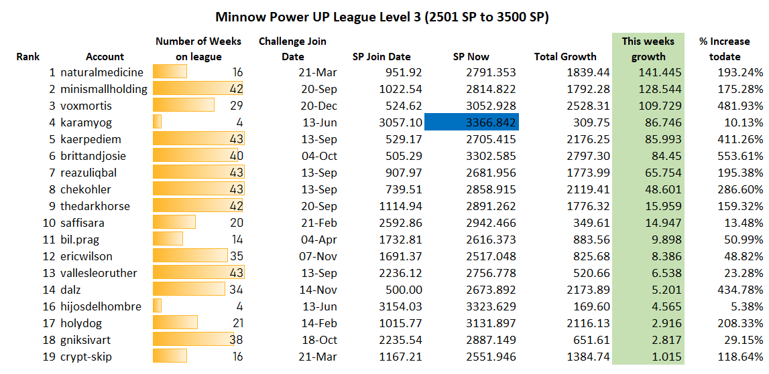The width and height of the screenshot is (769, 374).
Task: Click the Account column header
Action: 105,56
